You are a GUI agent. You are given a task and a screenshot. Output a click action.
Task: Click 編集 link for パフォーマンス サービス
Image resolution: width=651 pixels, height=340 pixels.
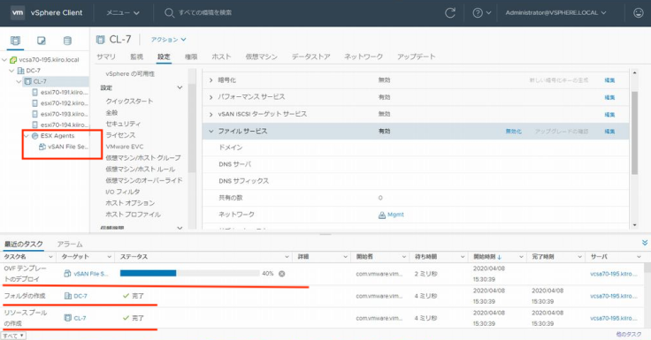[609, 97]
